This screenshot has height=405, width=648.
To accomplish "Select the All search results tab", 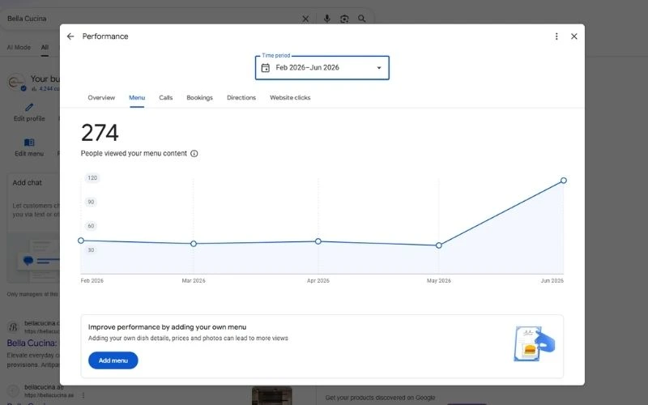I will pyautogui.click(x=45, y=48).
